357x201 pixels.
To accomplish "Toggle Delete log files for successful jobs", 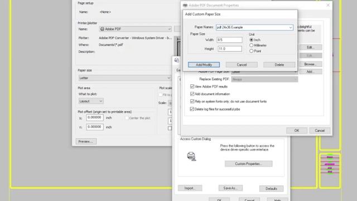I will (192, 109).
